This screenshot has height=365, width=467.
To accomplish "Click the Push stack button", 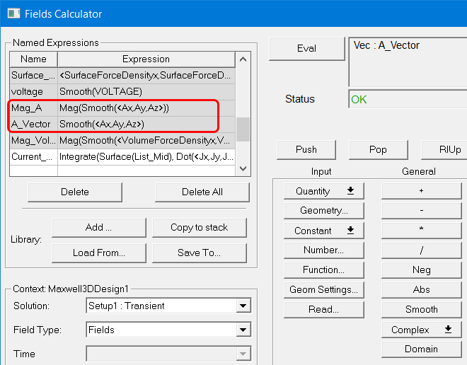I will coord(306,149).
